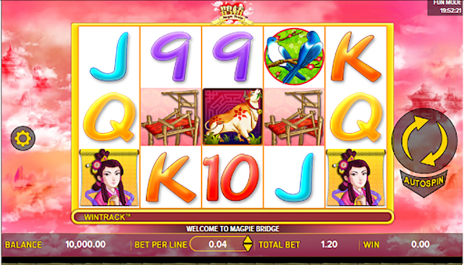Click the red 10 symbol

(233, 178)
